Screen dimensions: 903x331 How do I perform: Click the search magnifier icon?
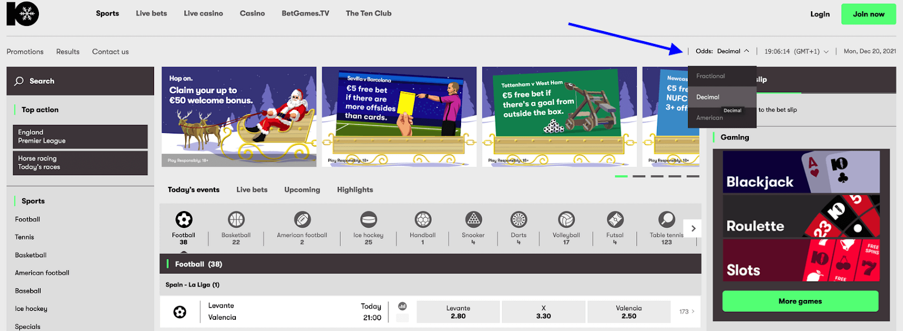(x=19, y=81)
